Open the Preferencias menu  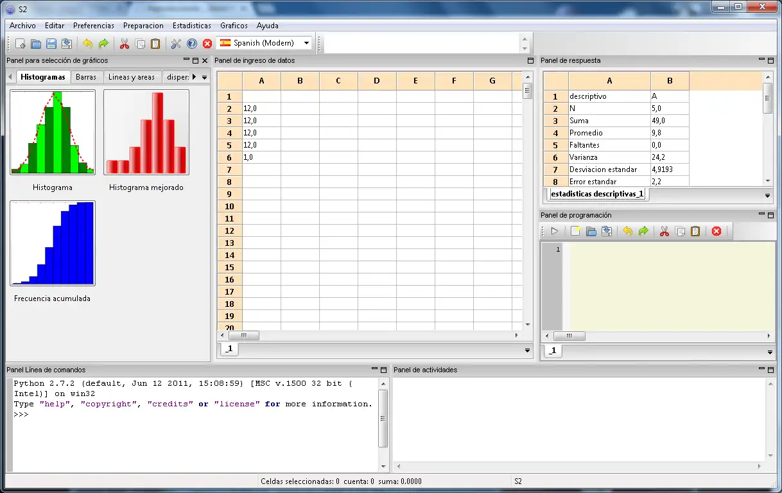coord(94,26)
